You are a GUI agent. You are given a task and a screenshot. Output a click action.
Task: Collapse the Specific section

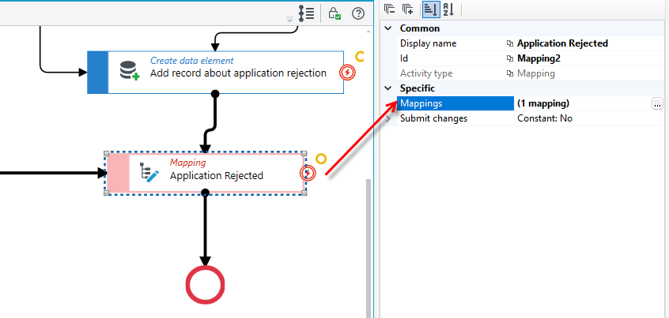(387, 88)
